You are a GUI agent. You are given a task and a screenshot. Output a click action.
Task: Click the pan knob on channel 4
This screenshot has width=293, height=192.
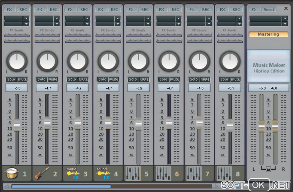click(108, 61)
